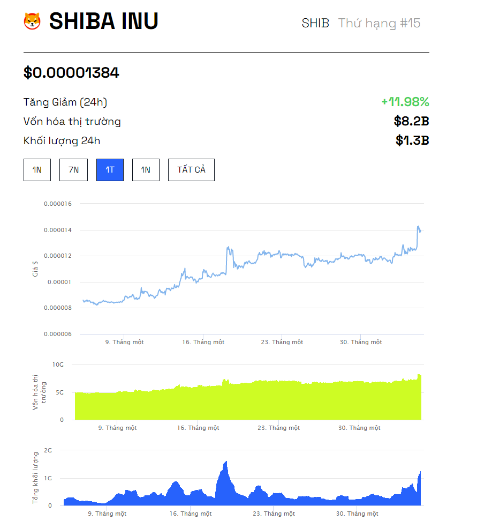Click "16. Tháng một" under the price chart
This screenshot has width=477, height=528.
click(x=203, y=342)
